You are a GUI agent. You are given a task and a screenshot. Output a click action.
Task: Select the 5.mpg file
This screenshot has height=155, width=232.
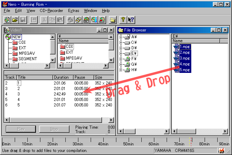[185, 70]
